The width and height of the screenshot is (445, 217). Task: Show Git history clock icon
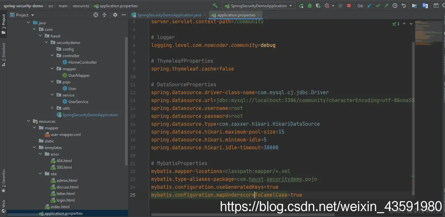click(395, 6)
